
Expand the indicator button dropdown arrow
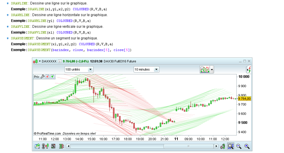coord(212,69)
